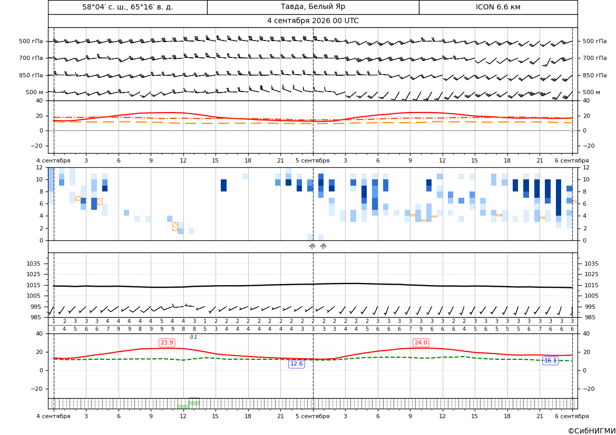
Task: Click the 0.1 precipitation amount label
Action: coord(194,337)
